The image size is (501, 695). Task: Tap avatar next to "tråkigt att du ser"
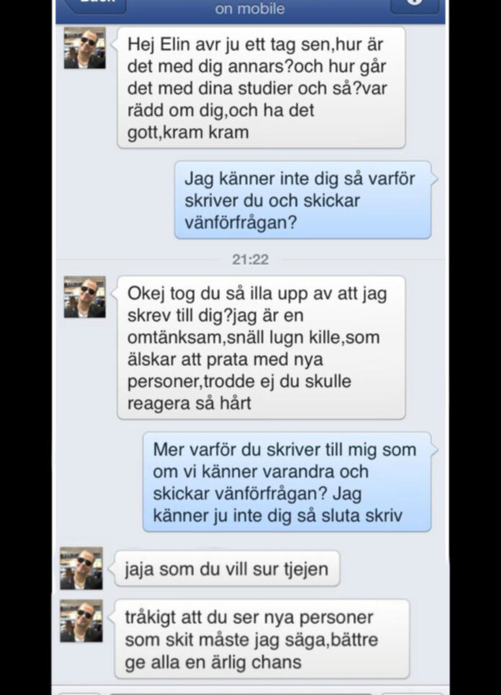[x=82, y=621]
